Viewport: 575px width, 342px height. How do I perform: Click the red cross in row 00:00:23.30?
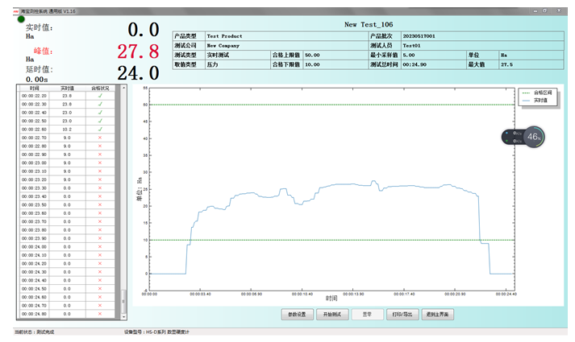pyautogui.click(x=100, y=188)
